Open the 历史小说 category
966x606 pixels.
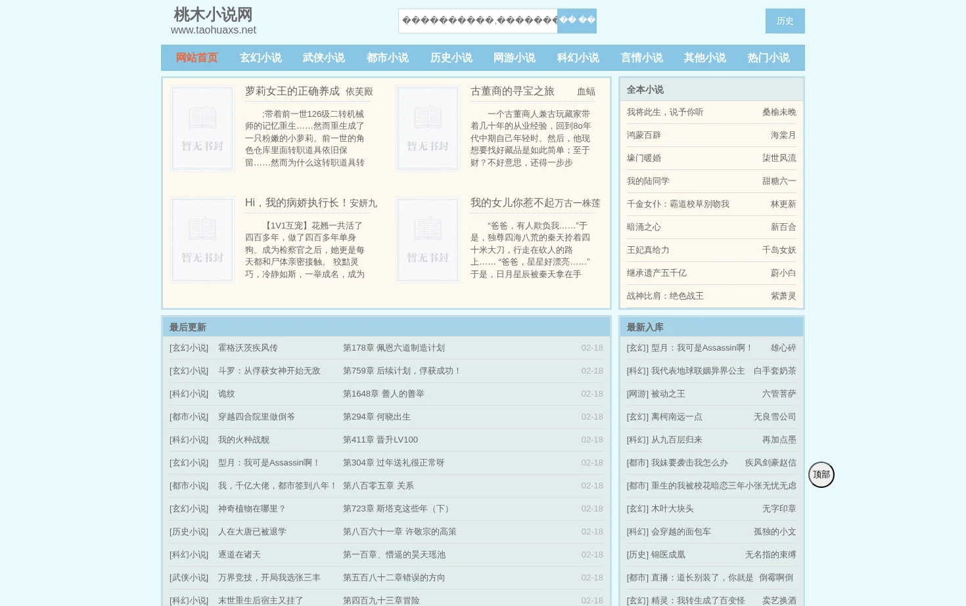point(451,58)
